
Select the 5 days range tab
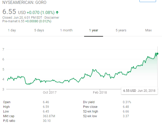point(39,30)
